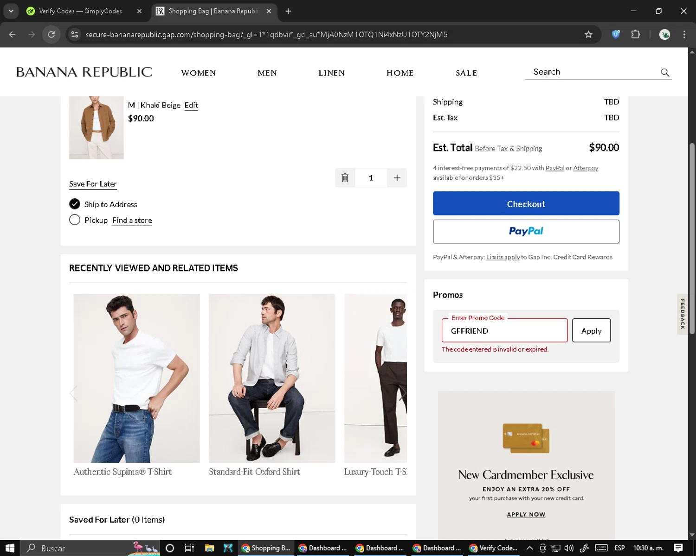Viewport: 696px width, 556px height.
Task: Open the notification center icon
Action: pos(678,548)
